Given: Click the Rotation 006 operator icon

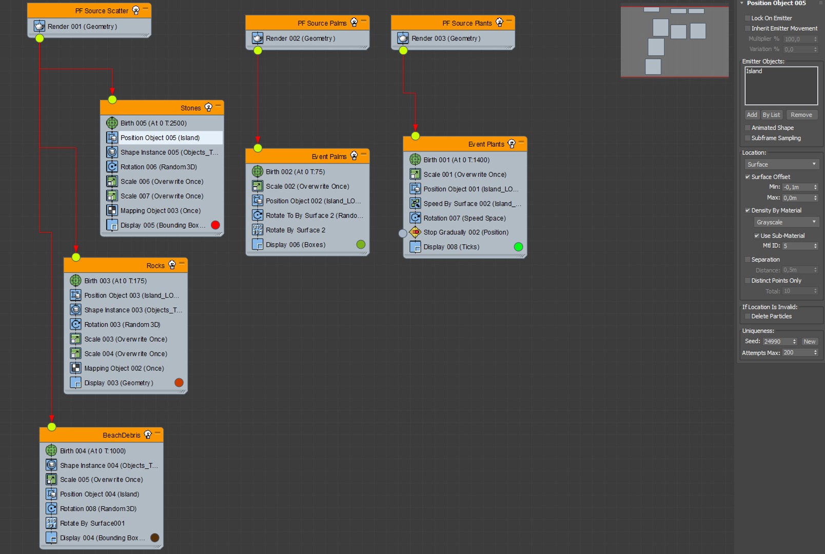Looking at the screenshot, I should point(112,167).
